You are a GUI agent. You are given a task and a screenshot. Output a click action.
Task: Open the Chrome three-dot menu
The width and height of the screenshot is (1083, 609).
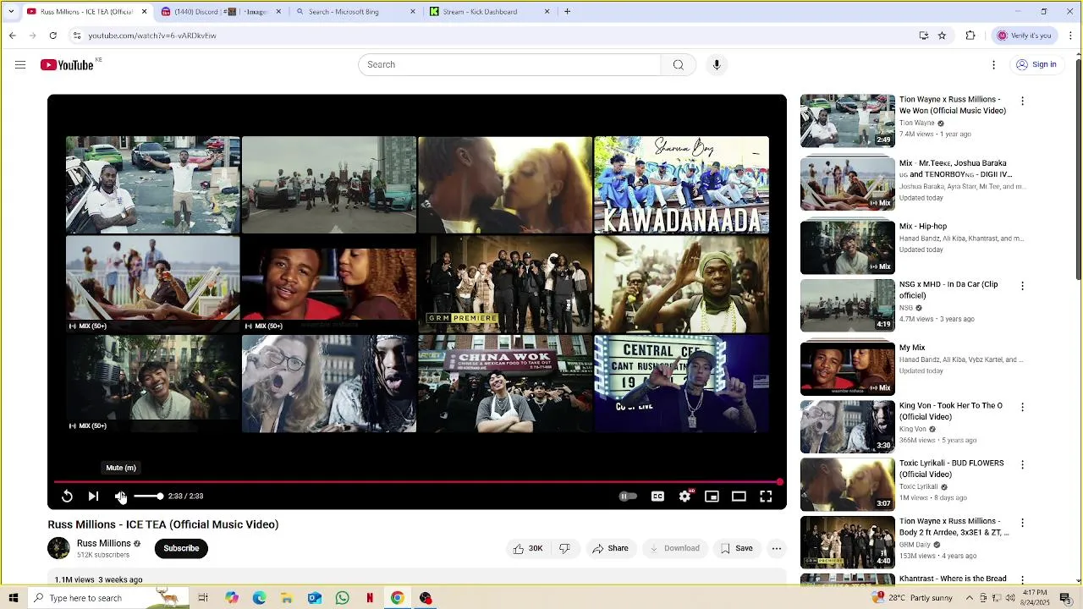tap(1071, 36)
